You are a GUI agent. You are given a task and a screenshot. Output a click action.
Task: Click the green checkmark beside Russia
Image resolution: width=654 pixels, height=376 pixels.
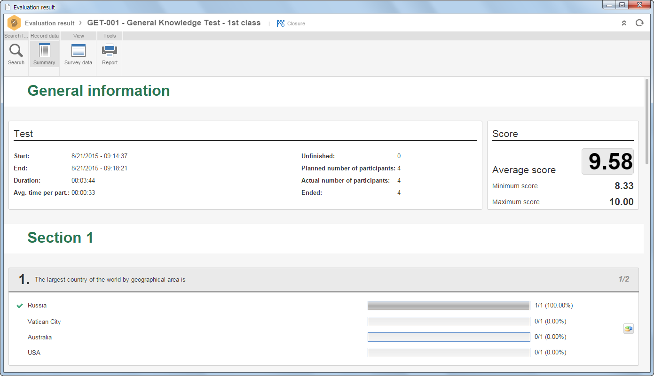(20, 306)
